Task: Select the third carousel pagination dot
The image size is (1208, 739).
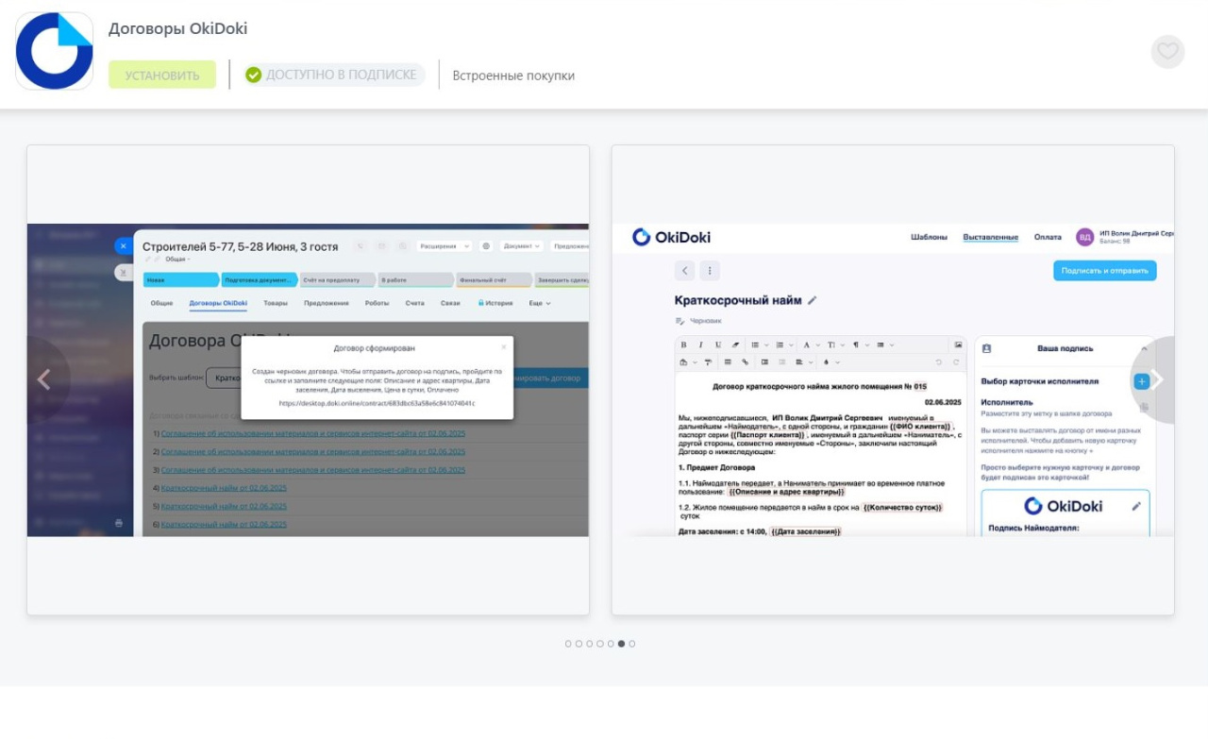Action: (590, 644)
